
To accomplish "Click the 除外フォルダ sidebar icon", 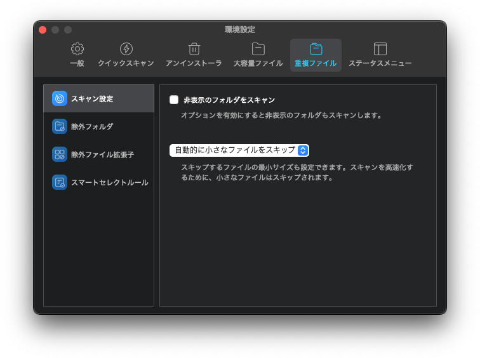I will point(60,126).
